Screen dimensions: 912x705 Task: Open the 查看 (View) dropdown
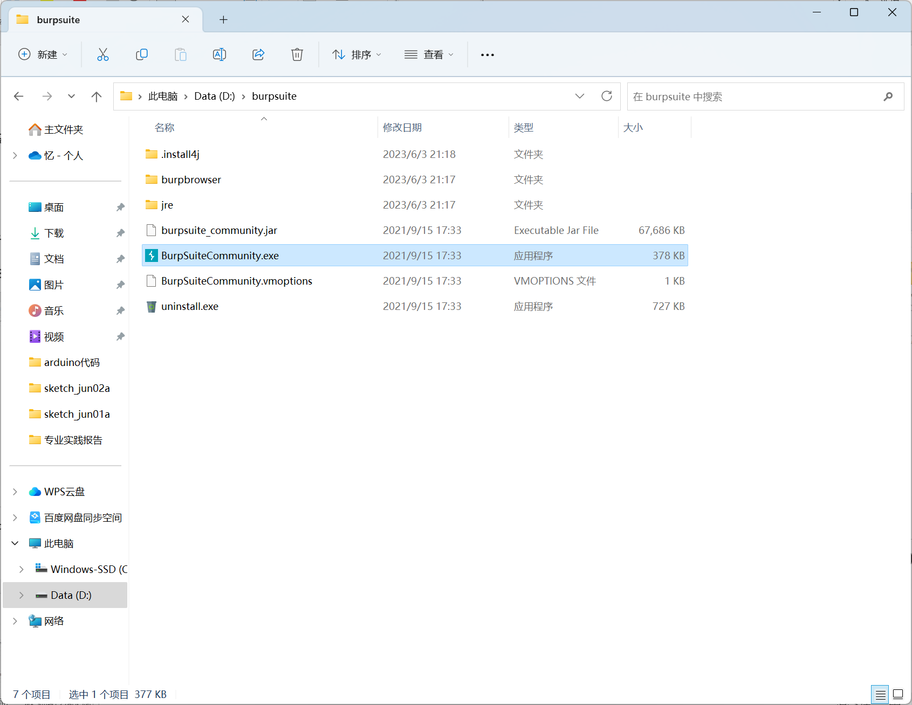tap(429, 54)
